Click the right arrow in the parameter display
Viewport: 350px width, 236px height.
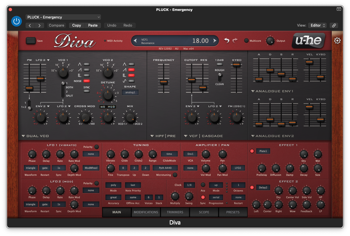215,41
